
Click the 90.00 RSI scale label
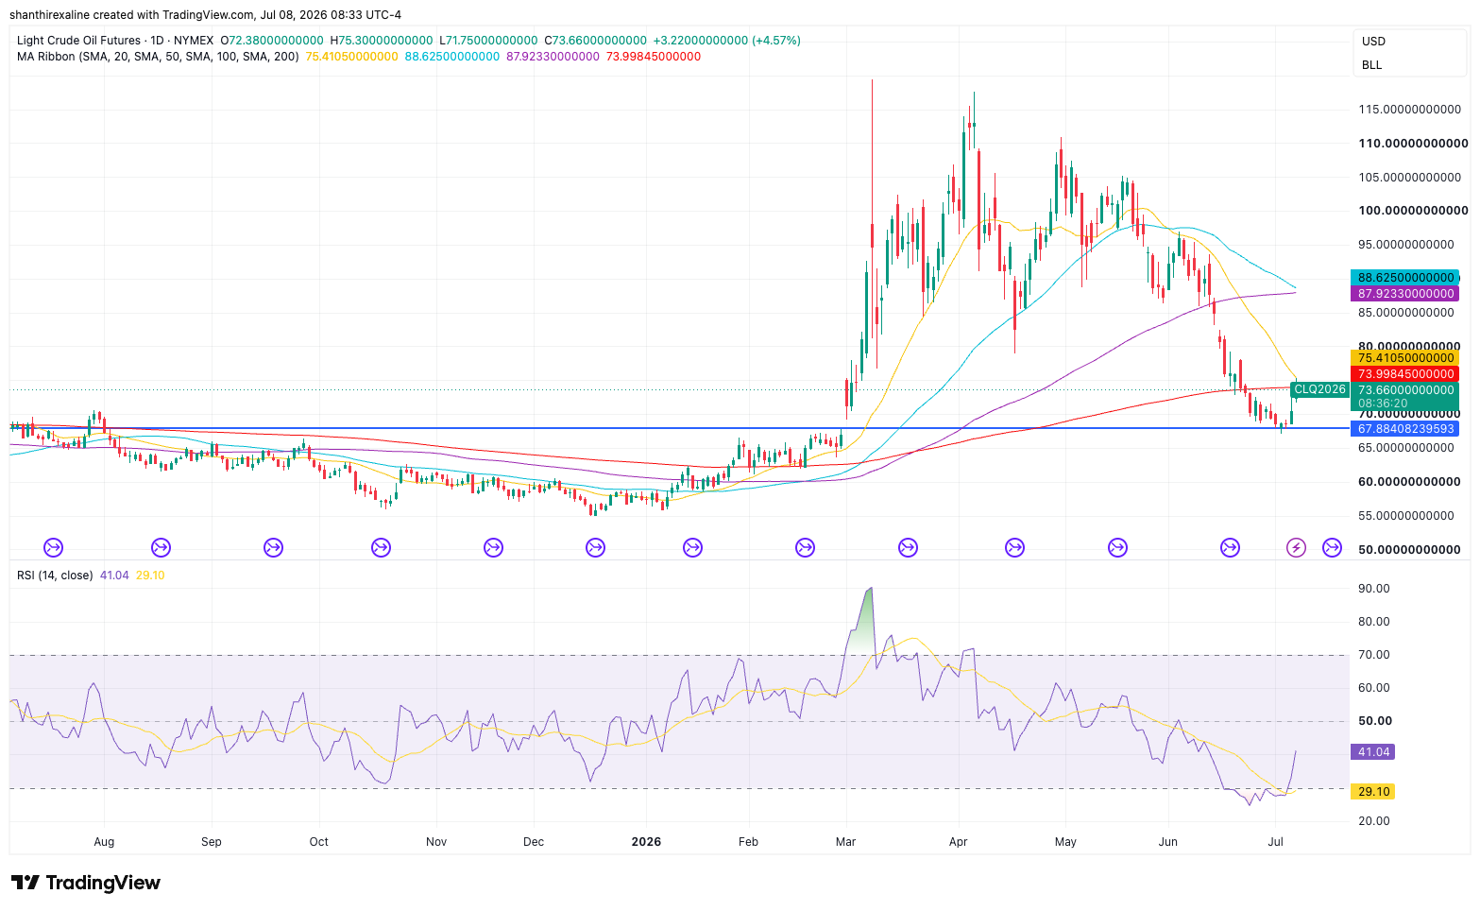pos(1374,589)
